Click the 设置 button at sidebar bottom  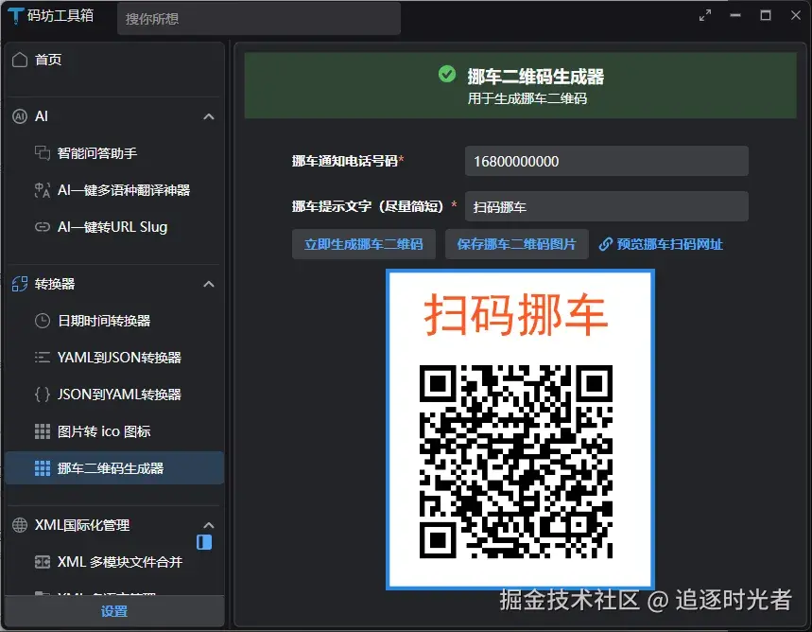(114, 611)
